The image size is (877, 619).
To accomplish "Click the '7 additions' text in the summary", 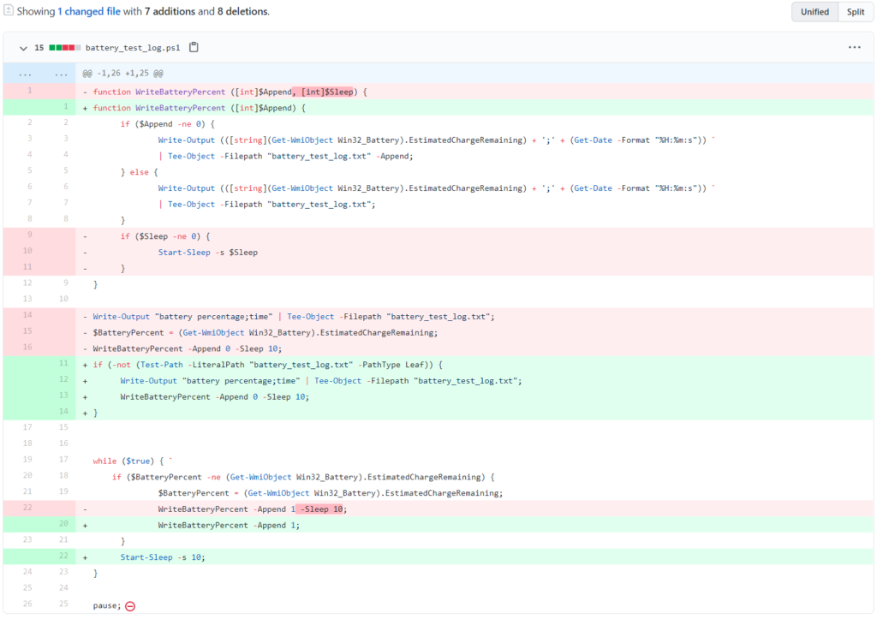I will click(170, 11).
